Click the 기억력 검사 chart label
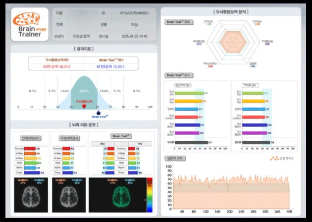This screenshot has height=222, width=312. [250, 85]
